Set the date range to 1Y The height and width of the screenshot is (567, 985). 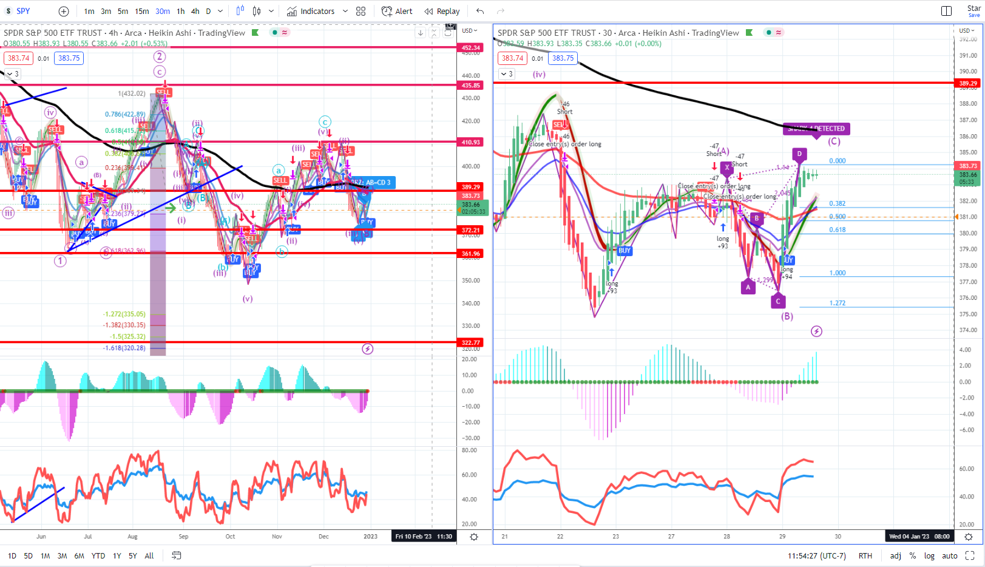(117, 555)
